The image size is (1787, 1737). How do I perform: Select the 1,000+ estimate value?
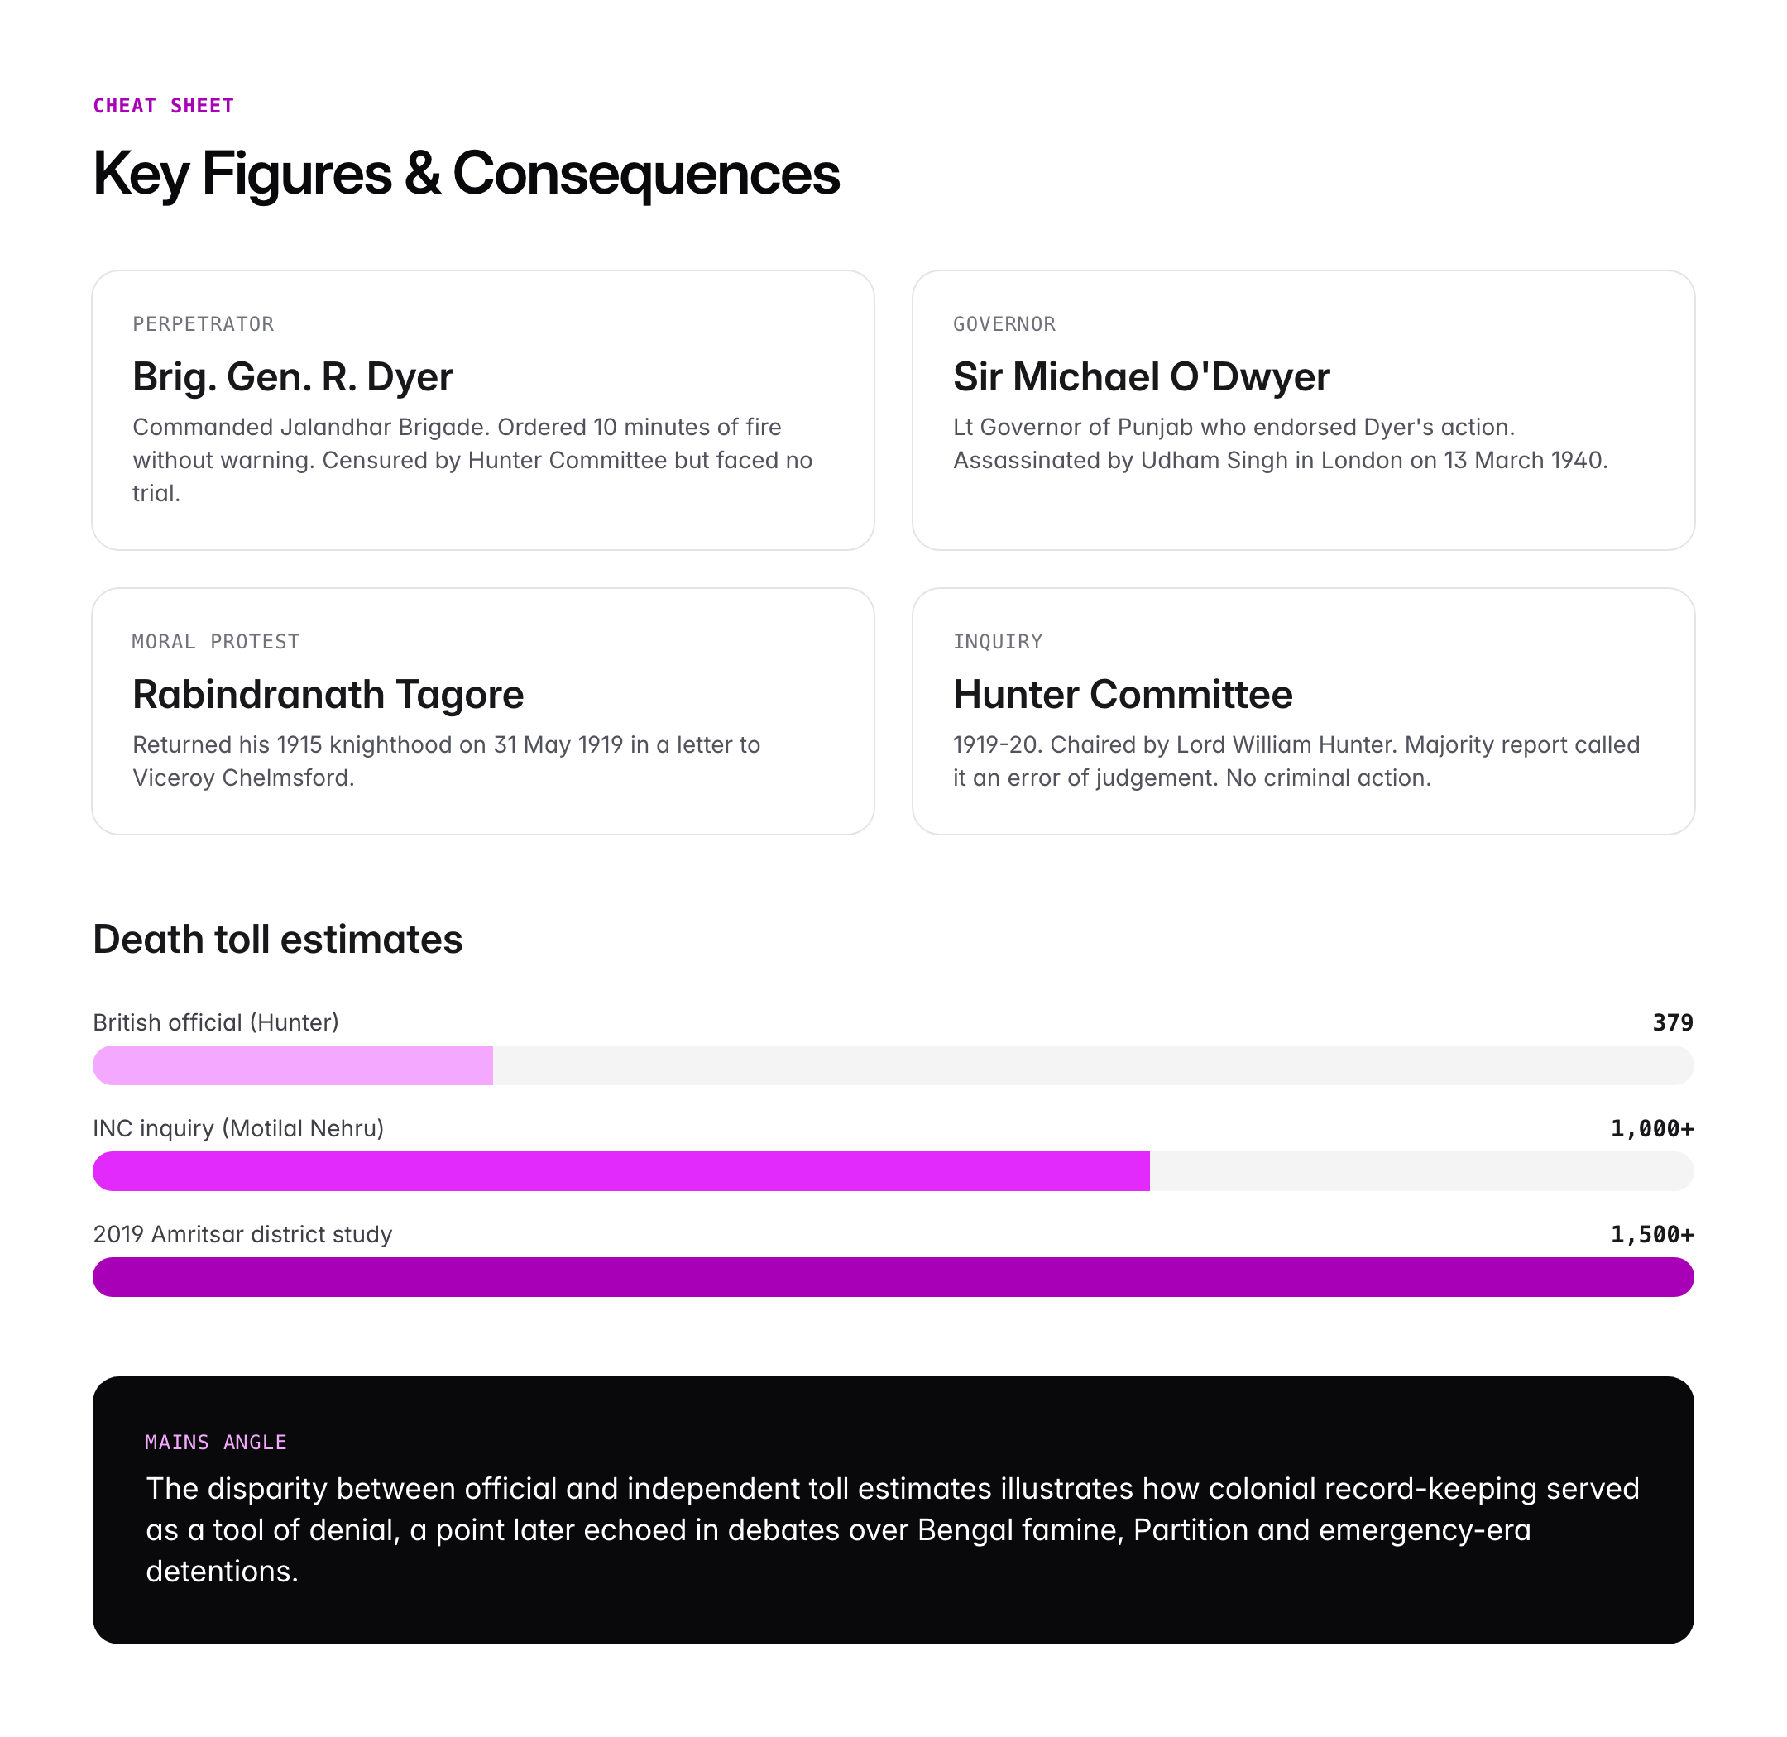pos(1652,1128)
